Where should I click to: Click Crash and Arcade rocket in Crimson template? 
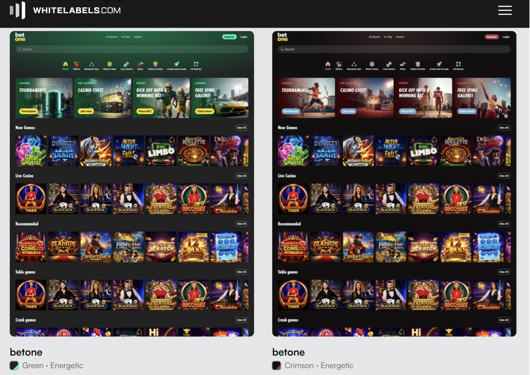pyautogui.click(x=439, y=64)
